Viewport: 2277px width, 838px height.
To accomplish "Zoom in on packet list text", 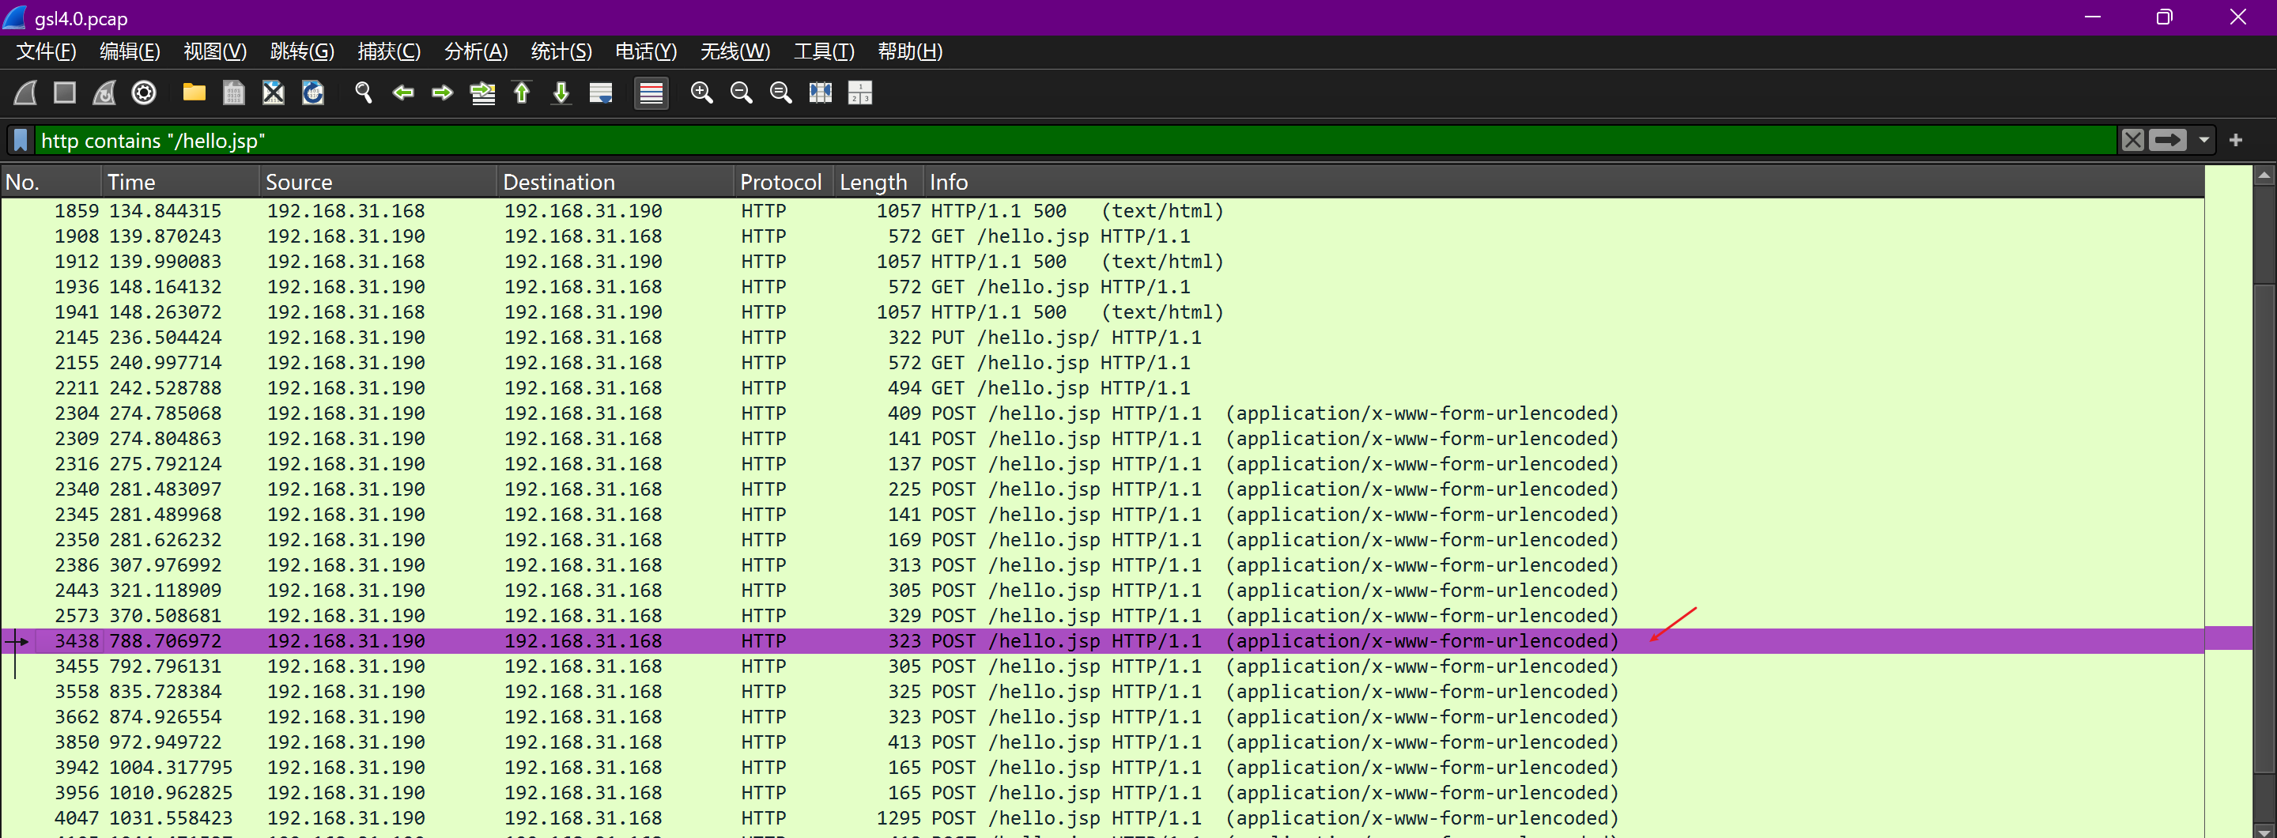I will point(701,92).
